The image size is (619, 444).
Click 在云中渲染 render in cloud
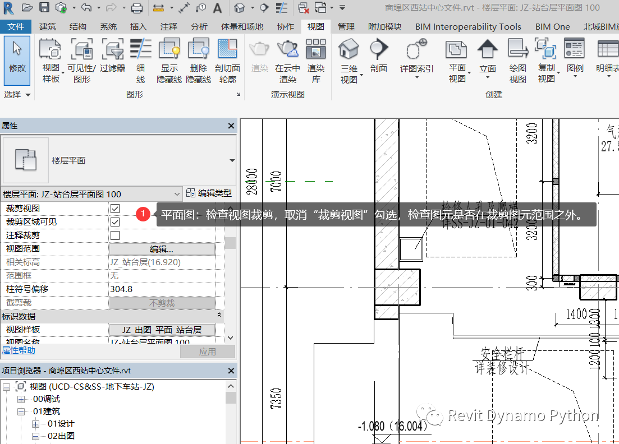coord(288,61)
